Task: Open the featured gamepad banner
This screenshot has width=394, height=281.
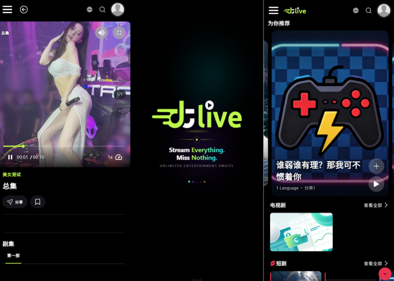Action: 330,113
